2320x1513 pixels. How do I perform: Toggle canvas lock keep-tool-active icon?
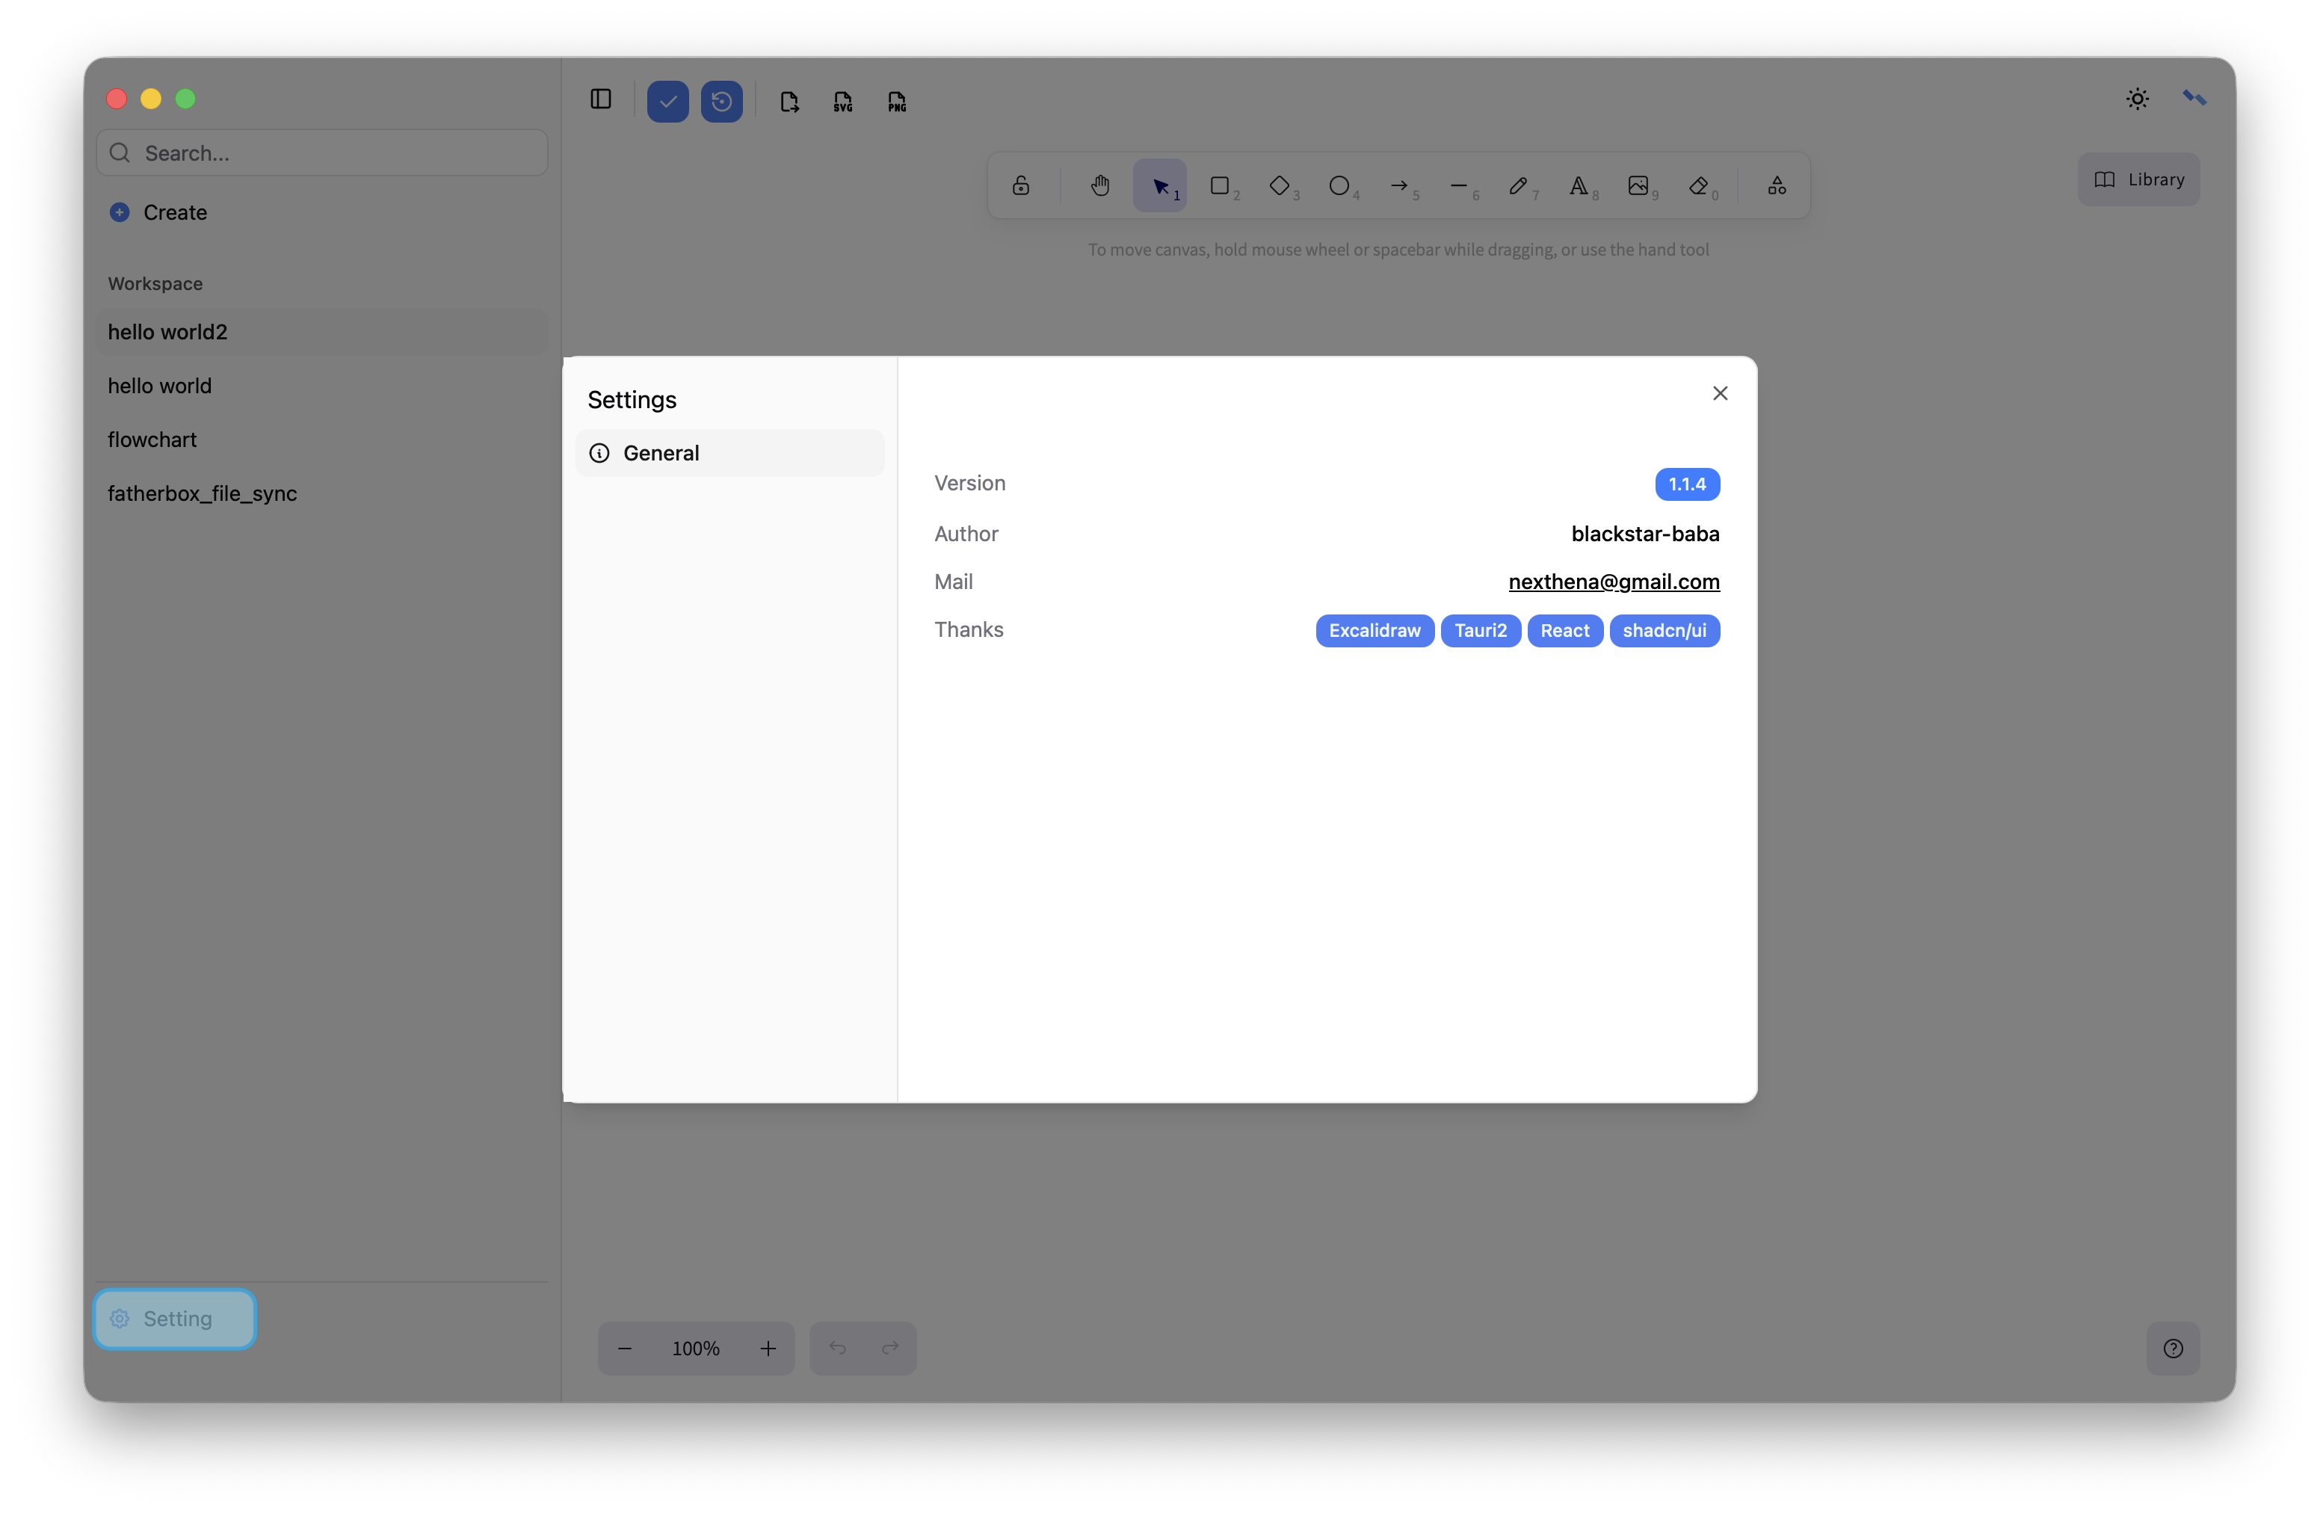1020,185
